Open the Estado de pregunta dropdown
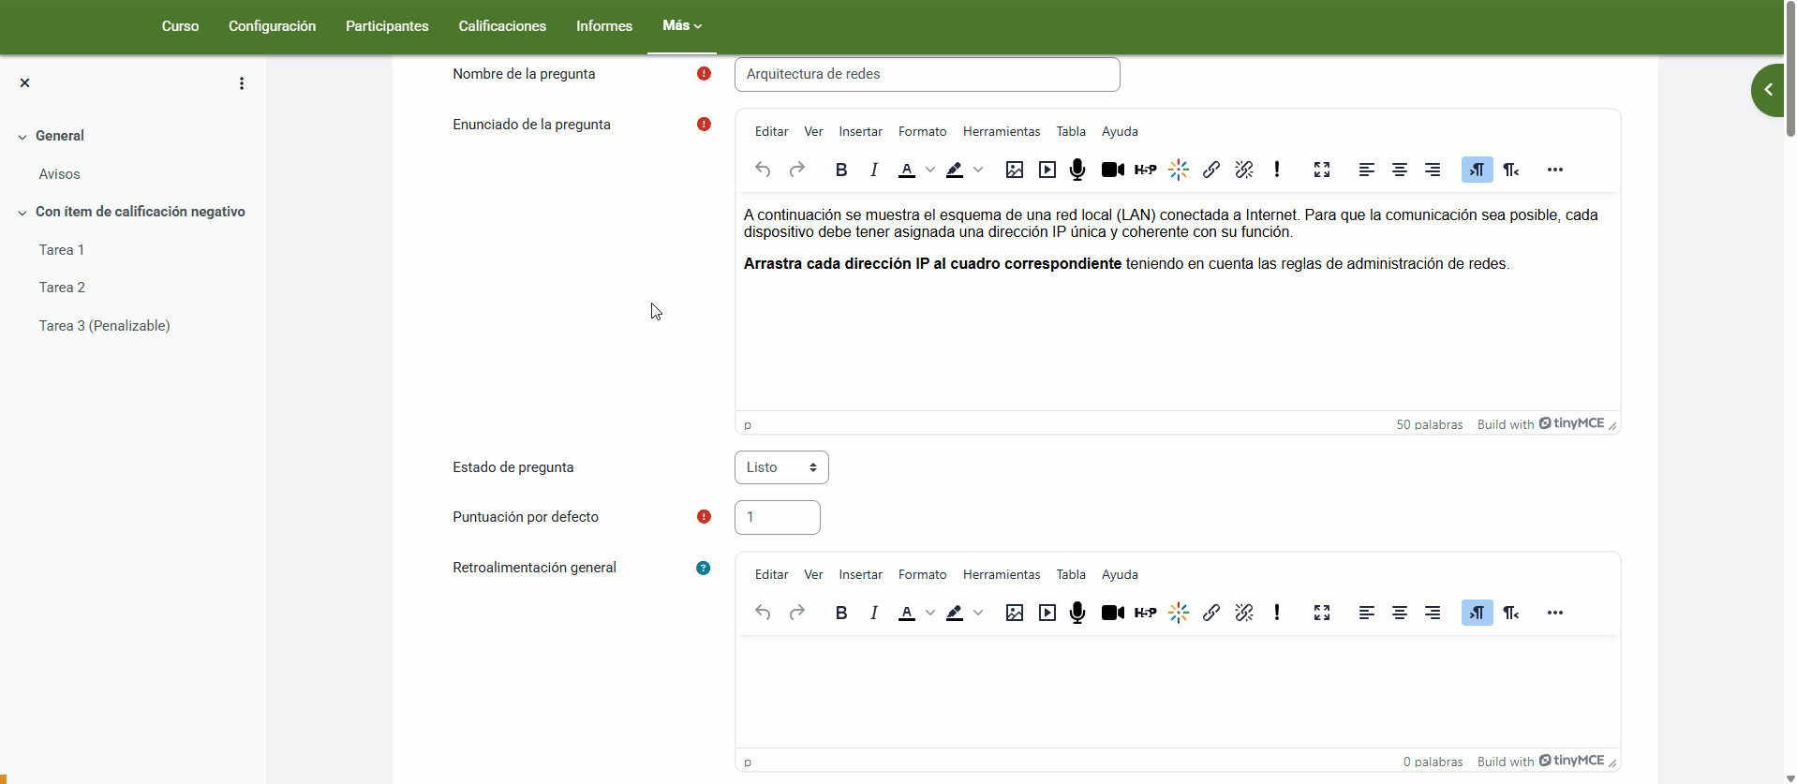1797x784 pixels. point(781,467)
